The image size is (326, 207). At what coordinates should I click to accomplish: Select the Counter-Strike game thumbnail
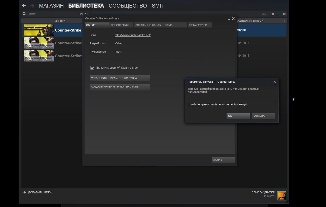(x=39, y=30)
